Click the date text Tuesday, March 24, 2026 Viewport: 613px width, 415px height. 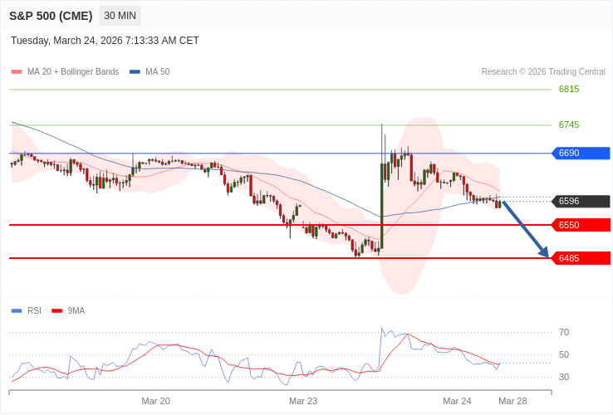click(x=66, y=41)
